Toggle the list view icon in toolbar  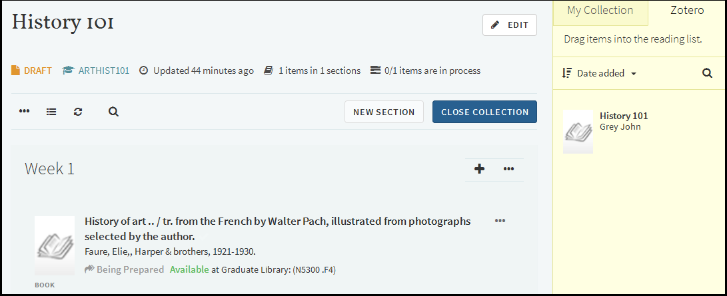[x=51, y=112]
